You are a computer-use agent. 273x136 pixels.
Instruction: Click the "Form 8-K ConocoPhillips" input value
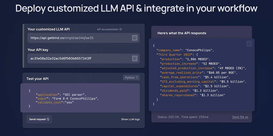75,99
